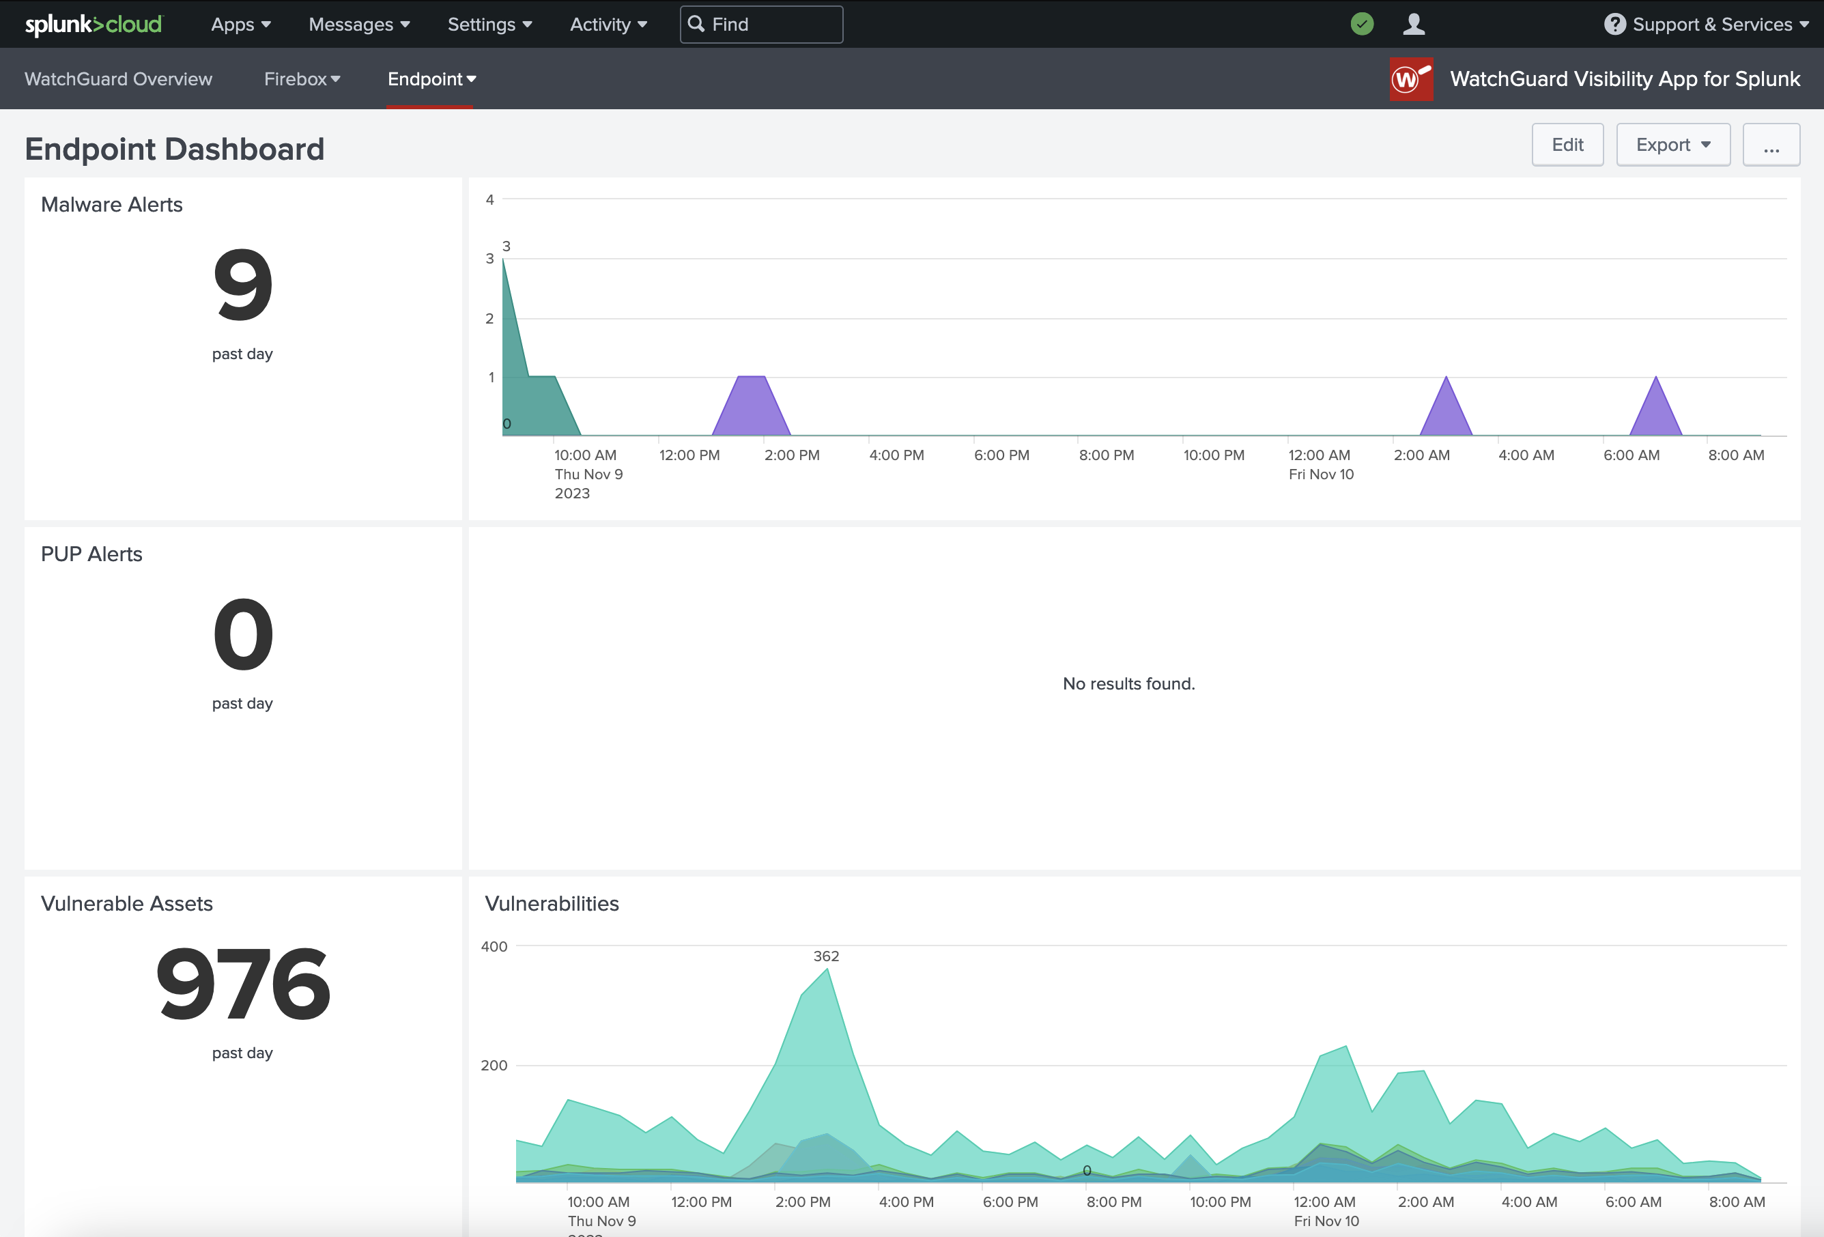Click the WatchGuard app logo

coord(1410,79)
